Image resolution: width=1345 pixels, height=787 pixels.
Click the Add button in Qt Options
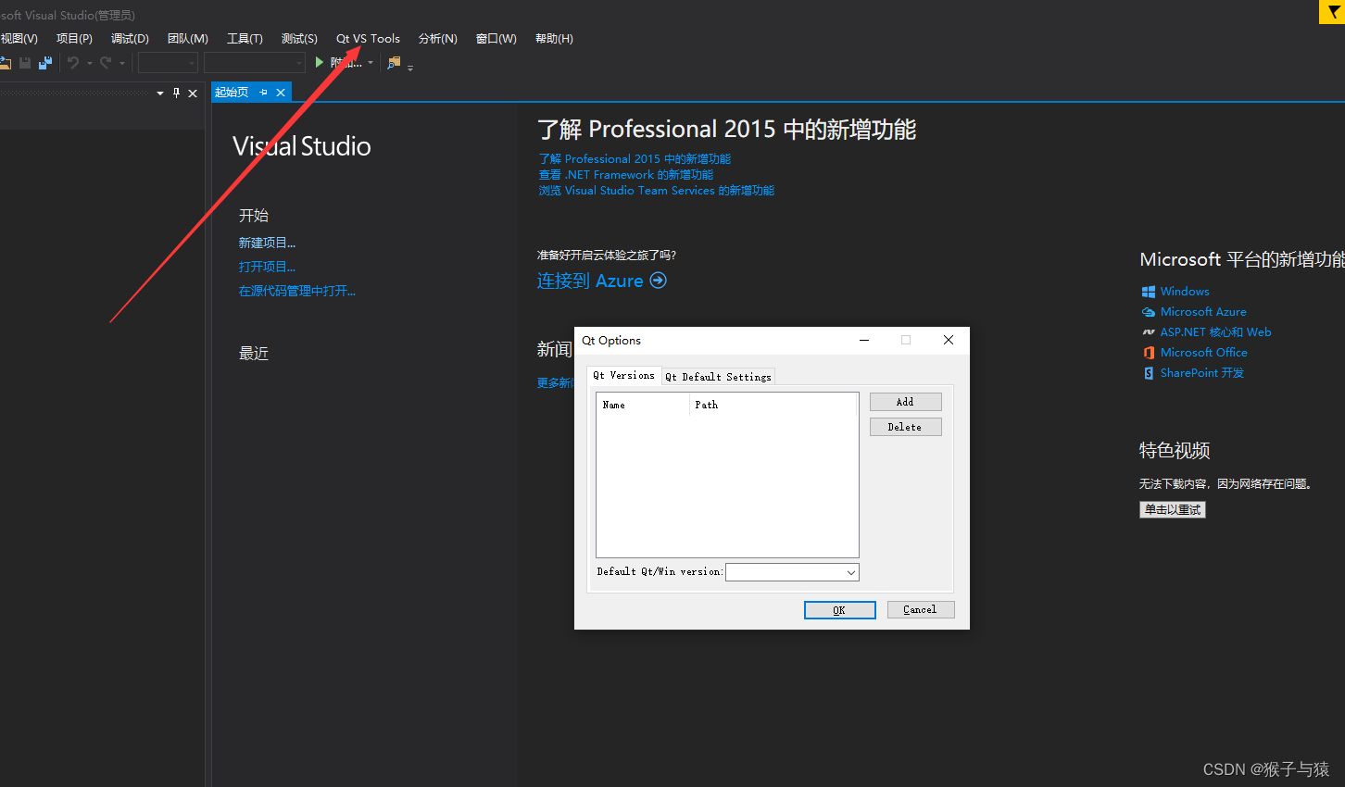tap(905, 401)
